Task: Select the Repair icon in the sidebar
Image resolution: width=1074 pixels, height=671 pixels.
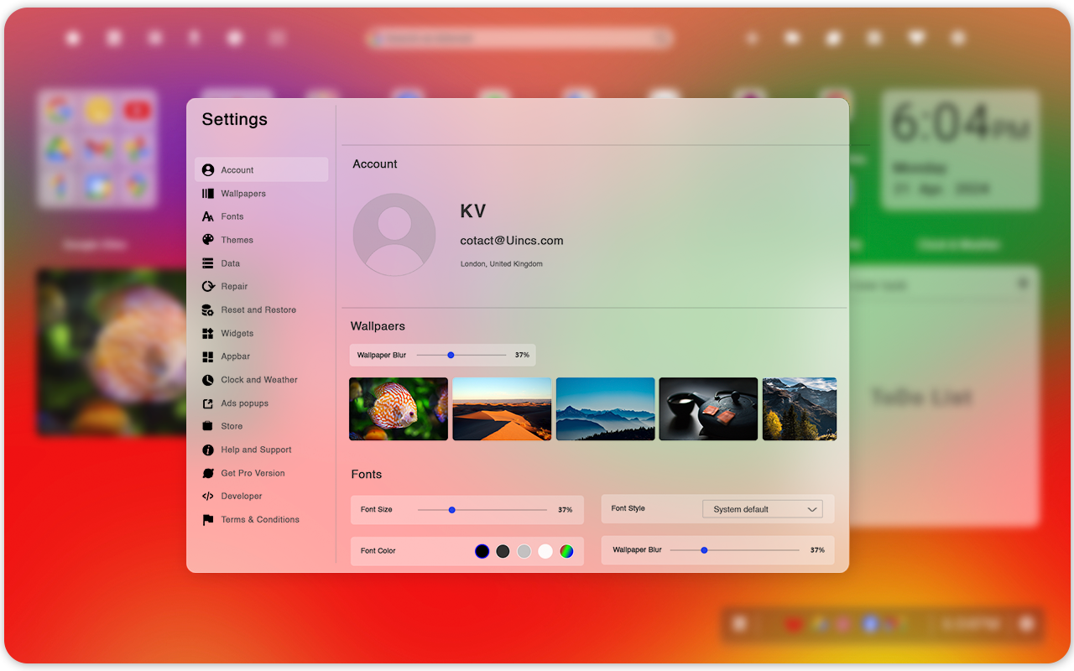Action: click(207, 286)
